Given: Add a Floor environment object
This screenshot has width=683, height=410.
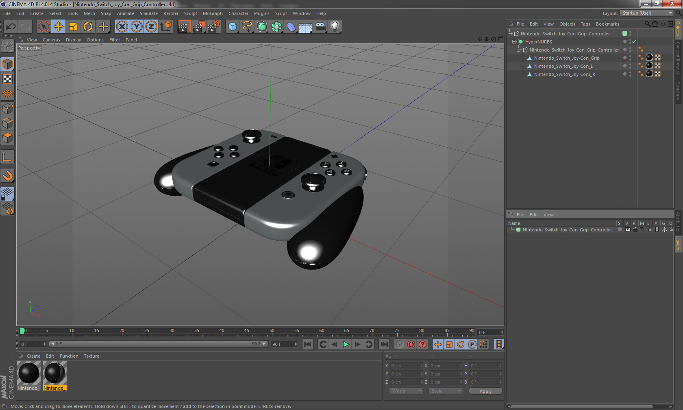Looking at the screenshot, I should coord(306,27).
